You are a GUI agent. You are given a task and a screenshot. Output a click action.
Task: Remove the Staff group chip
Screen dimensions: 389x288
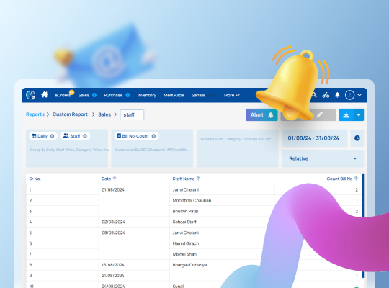[85, 136]
